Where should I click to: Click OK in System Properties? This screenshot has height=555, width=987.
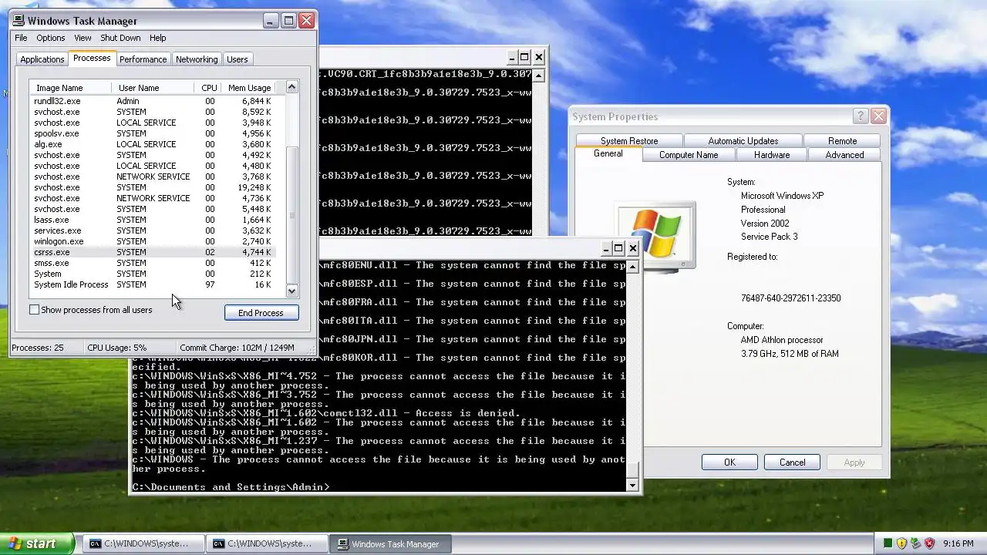click(729, 462)
